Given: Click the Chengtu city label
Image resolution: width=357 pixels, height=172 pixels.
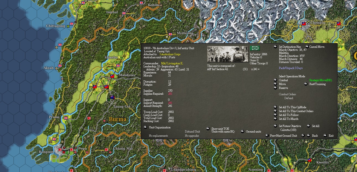Looking at the screenshot, I should point(318,23).
